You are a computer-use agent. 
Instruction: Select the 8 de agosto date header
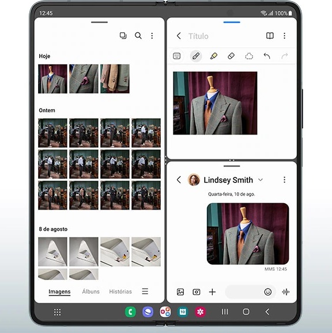pos(53,229)
